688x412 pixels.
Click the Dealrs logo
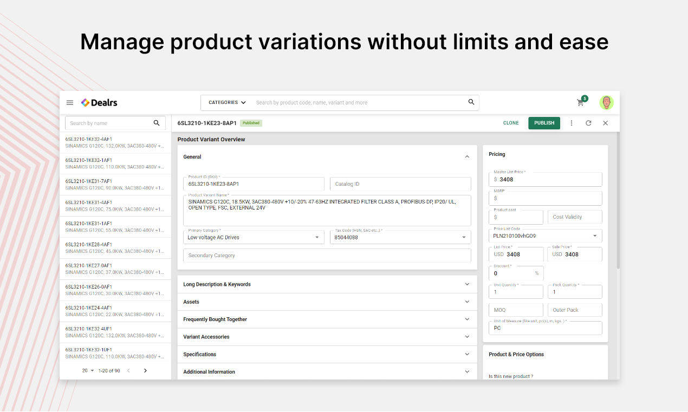point(99,102)
